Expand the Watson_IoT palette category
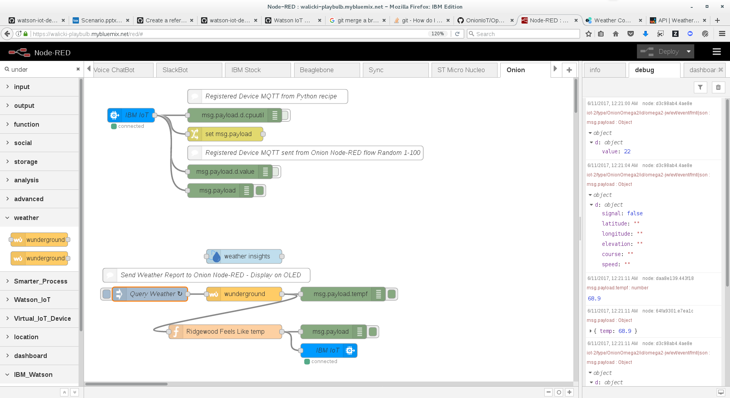 (x=39, y=300)
